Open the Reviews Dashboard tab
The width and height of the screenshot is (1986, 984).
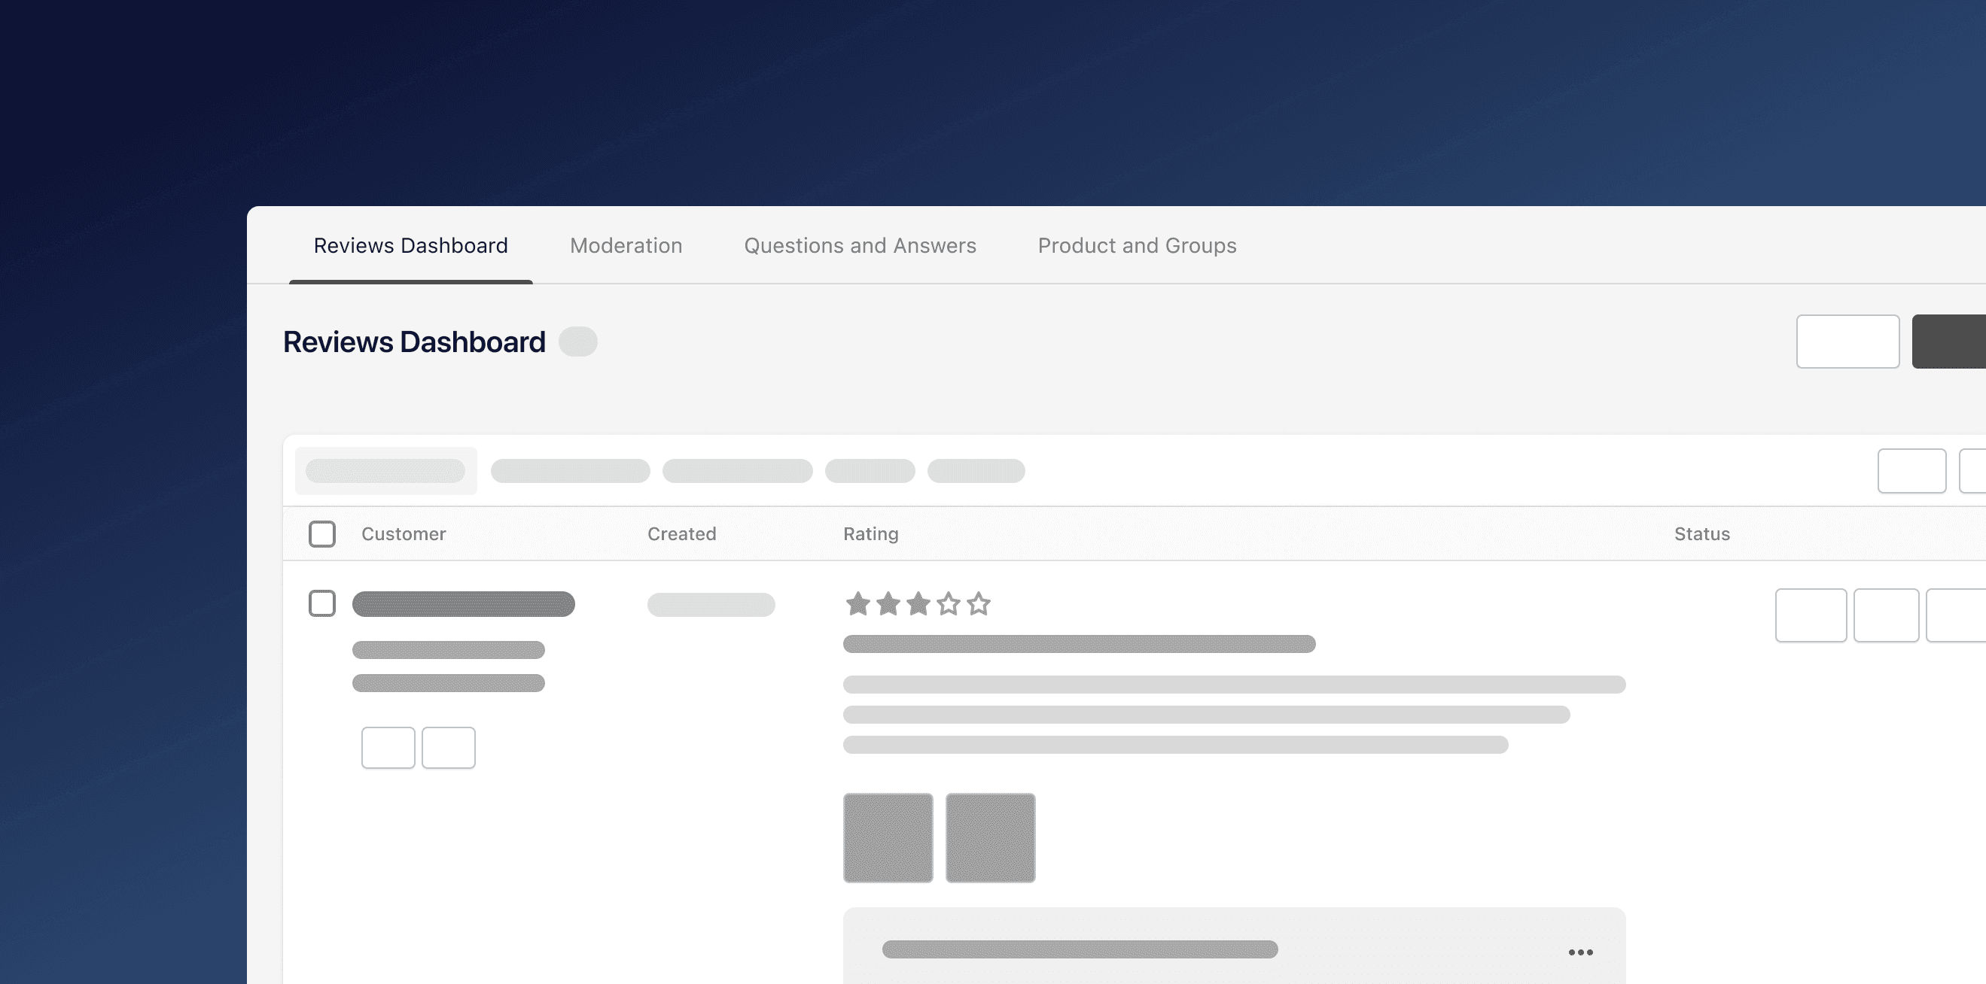coord(410,245)
